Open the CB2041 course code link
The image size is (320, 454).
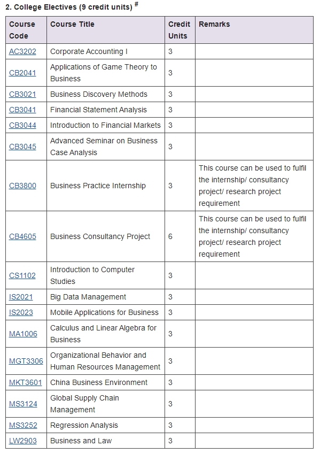tap(22, 73)
